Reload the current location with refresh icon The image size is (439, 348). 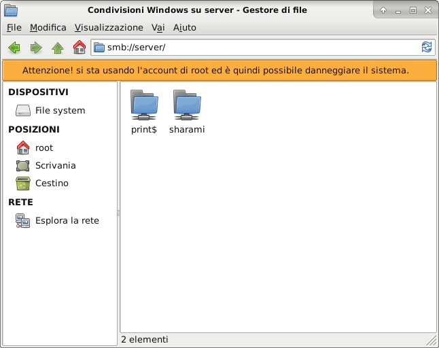(427, 47)
